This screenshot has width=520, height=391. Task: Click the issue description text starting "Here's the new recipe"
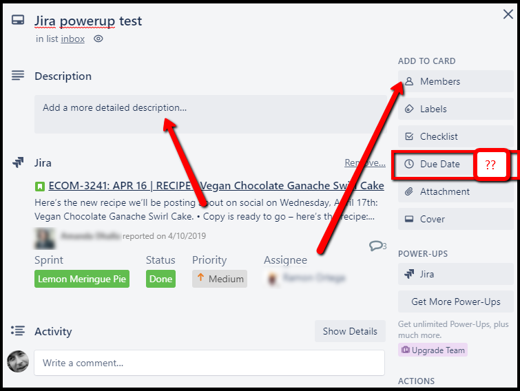pos(206,209)
